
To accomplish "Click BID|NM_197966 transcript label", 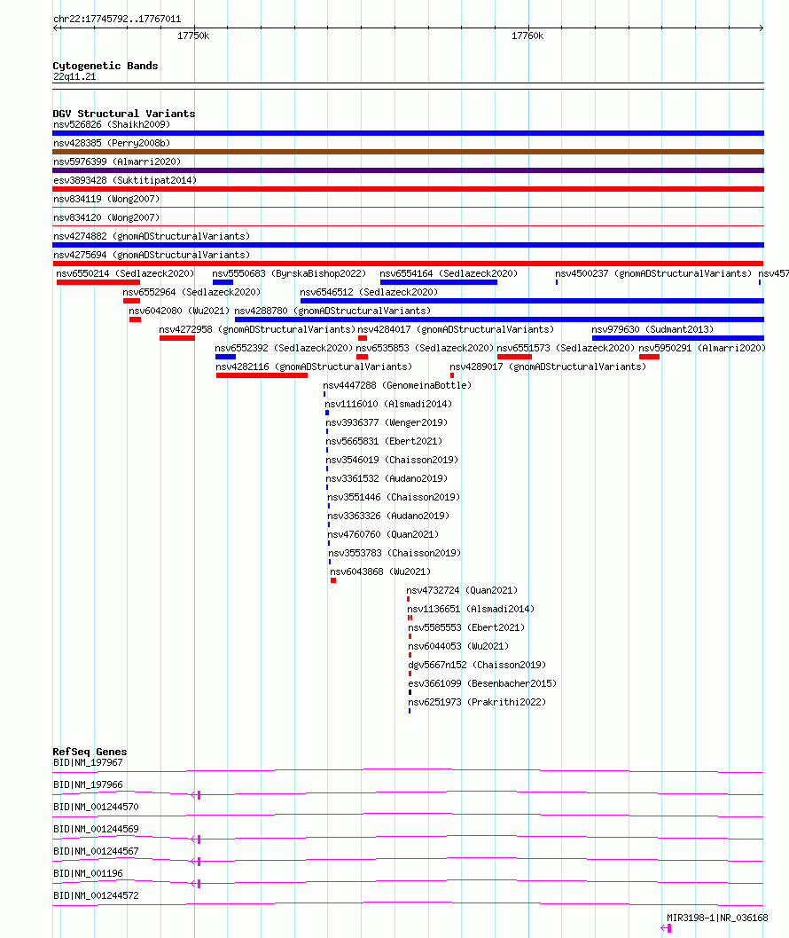I will [x=88, y=784].
